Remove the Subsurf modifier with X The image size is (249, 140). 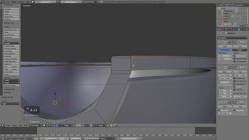(246, 42)
